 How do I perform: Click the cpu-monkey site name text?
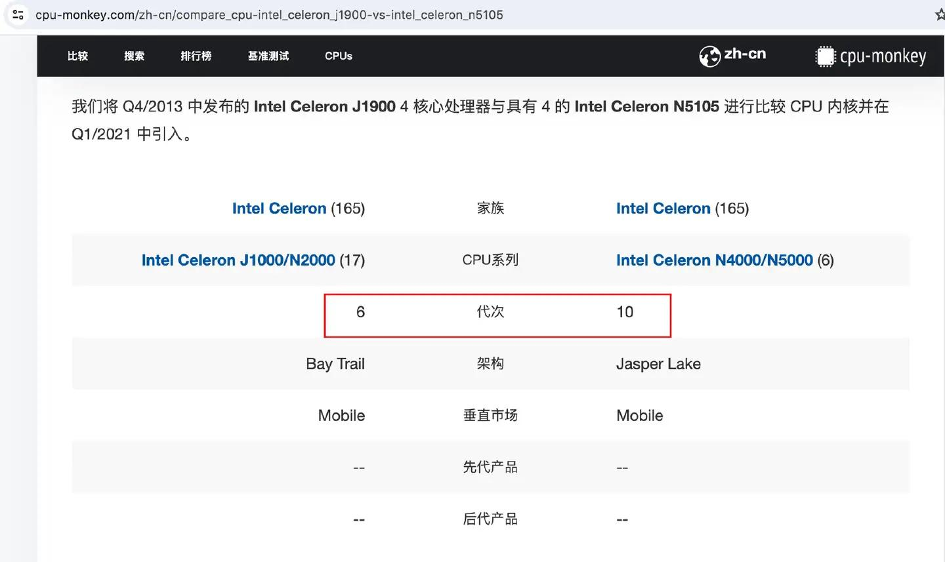[x=883, y=56]
